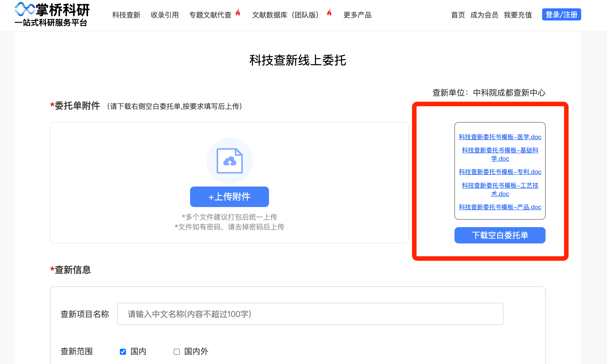Click the 查新范围 label

[77, 351]
